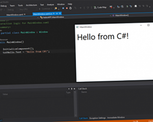Screen dimensions: 153x122
Task: Click the vertical scrollbar of the bottom-left panel
Action: [x=75, y=104]
